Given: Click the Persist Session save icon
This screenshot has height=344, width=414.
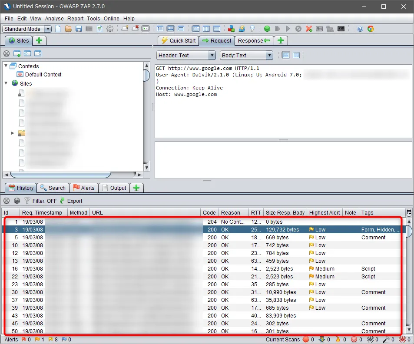Looking at the screenshot, I should [x=79, y=29].
